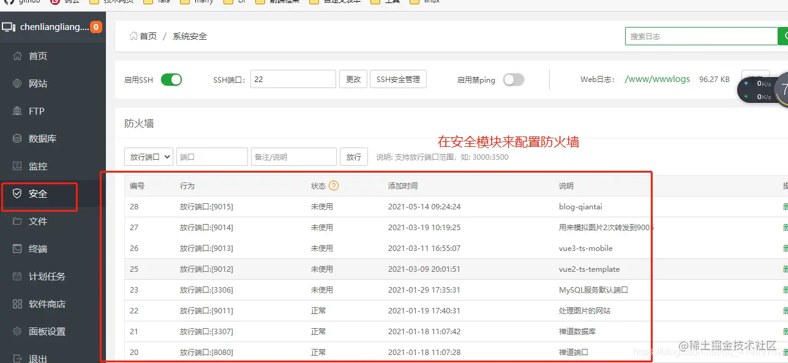Open SSH安全管理 settings
The image size is (788, 363).
(x=398, y=79)
